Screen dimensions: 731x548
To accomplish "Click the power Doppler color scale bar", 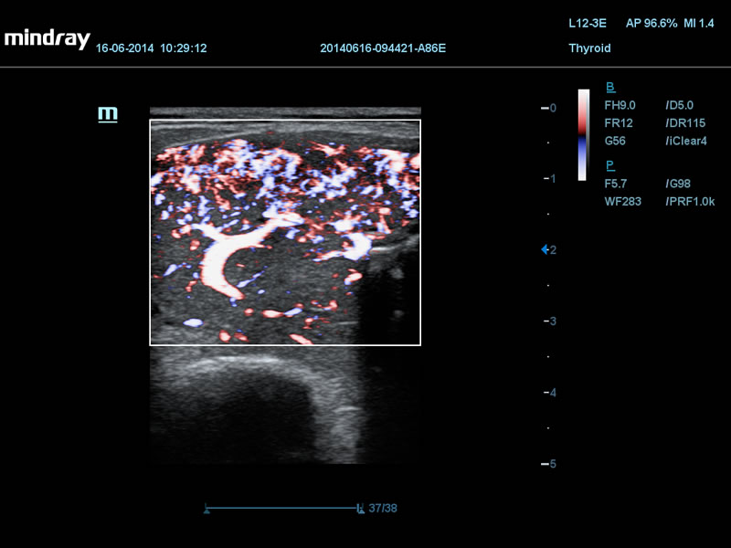I will pos(583,133).
